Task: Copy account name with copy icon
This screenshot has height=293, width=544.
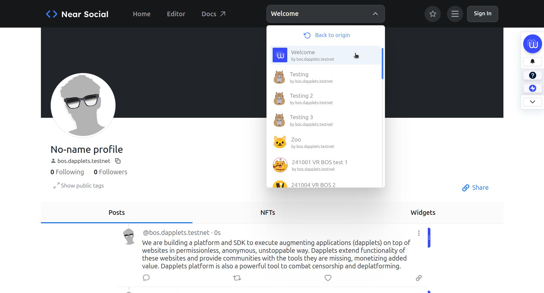Action: point(117,161)
